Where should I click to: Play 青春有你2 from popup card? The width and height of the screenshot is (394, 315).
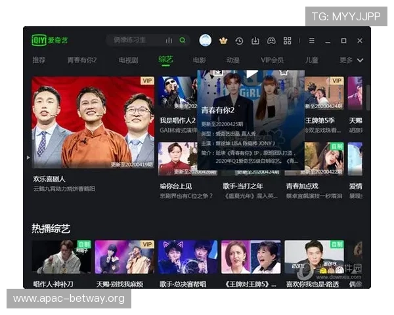point(252,74)
